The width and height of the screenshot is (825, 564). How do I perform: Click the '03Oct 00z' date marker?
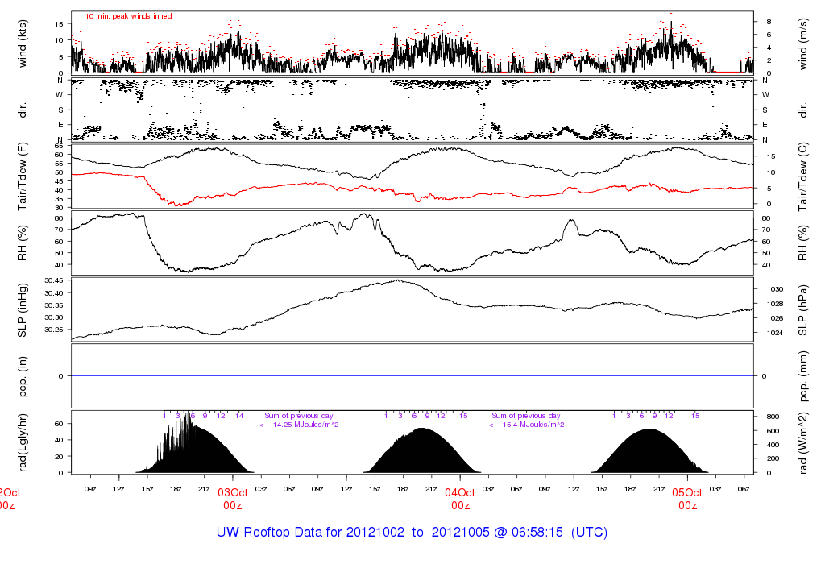point(233,499)
